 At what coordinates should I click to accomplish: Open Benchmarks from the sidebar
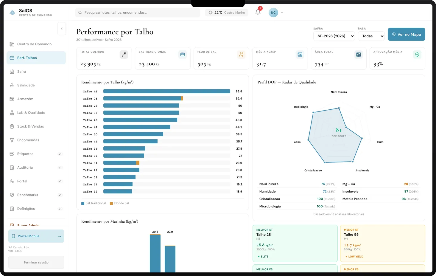point(28,195)
